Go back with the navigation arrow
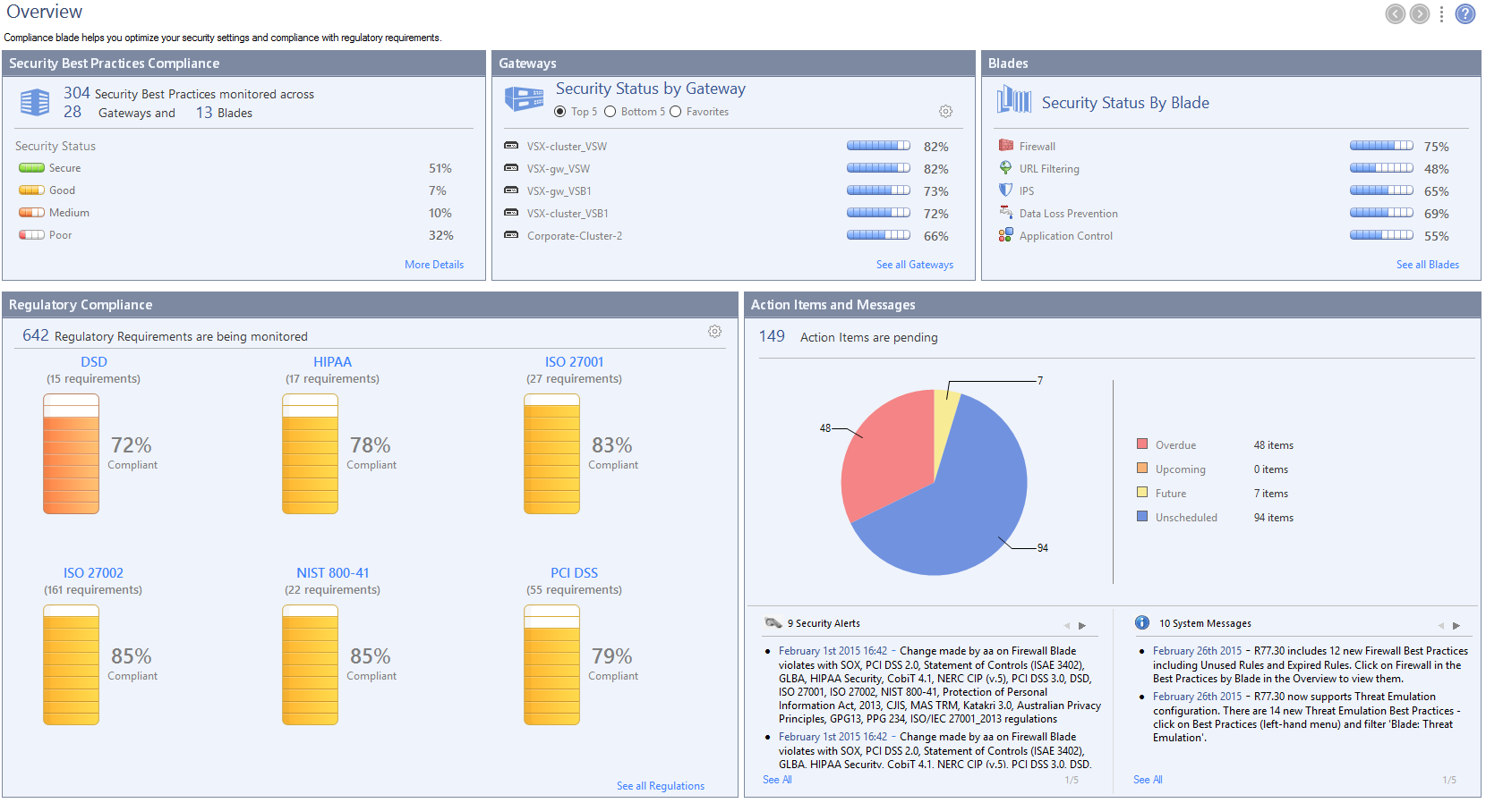The image size is (1486, 803). (x=1395, y=13)
